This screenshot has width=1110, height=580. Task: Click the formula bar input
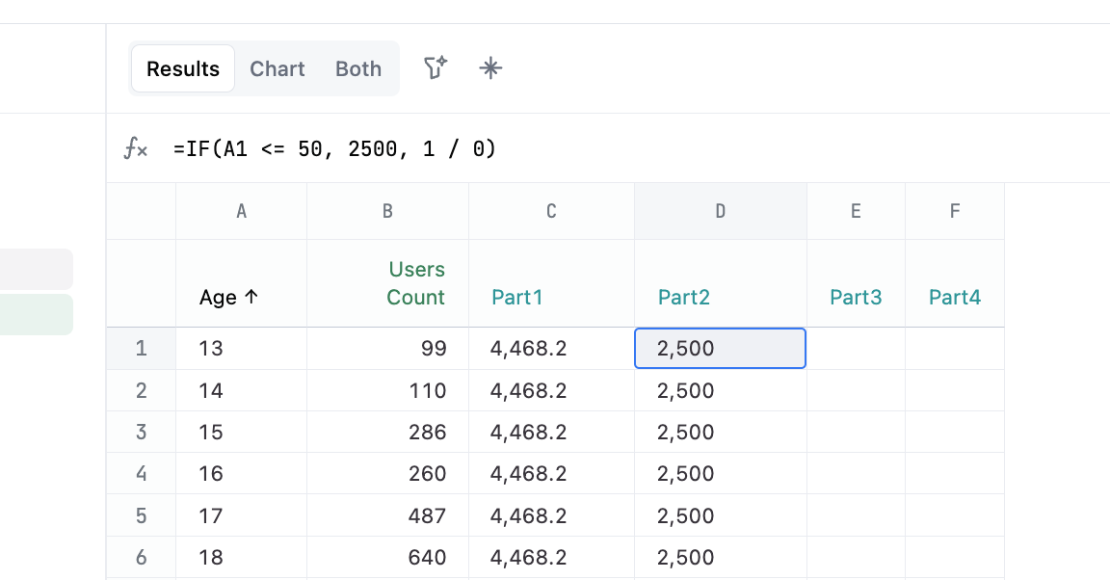click(x=578, y=148)
